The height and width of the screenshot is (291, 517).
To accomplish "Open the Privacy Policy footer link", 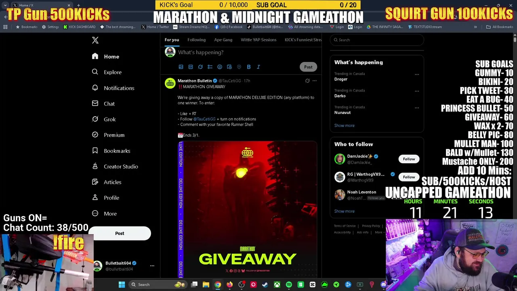I will click(371, 226).
